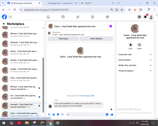Go back in browser history

[3, 10]
